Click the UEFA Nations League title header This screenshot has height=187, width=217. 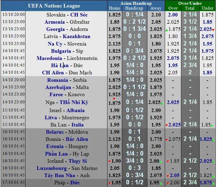(54, 6)
